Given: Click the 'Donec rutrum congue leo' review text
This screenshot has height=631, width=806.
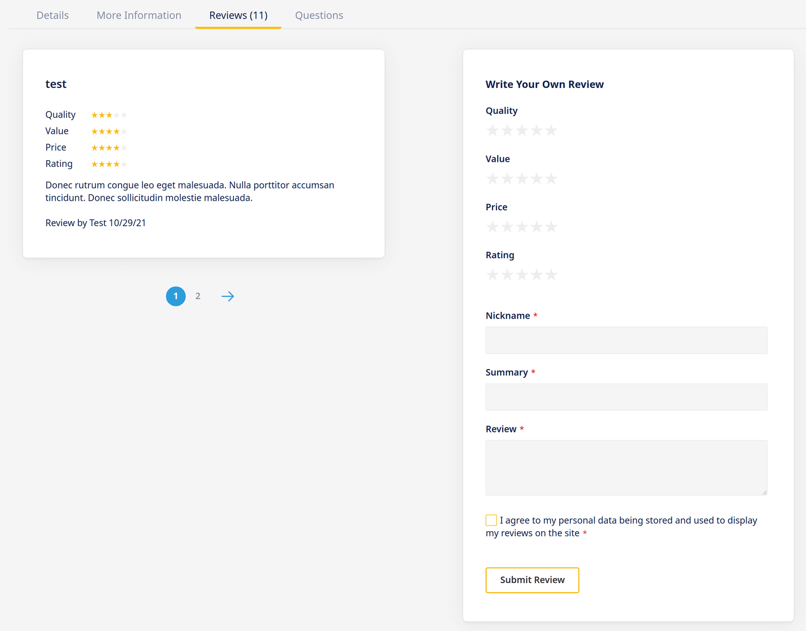Looking at the screenshot, I should 190,191.
